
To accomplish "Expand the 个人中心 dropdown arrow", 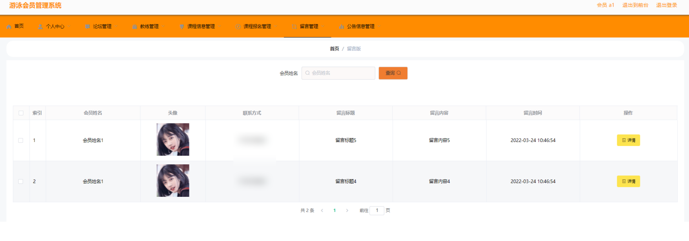I will [x=69, y=27].
